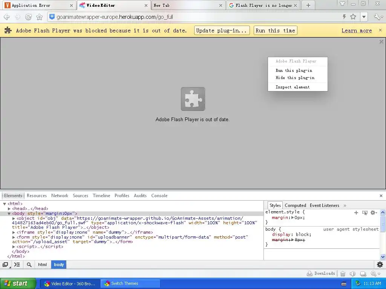386x289 pixels.
Task: Switch to the Console devtools panel
Action: tap(159, 196)
